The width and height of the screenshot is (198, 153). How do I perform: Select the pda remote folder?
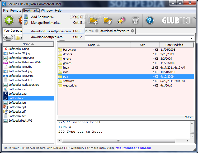pos(126,77)
